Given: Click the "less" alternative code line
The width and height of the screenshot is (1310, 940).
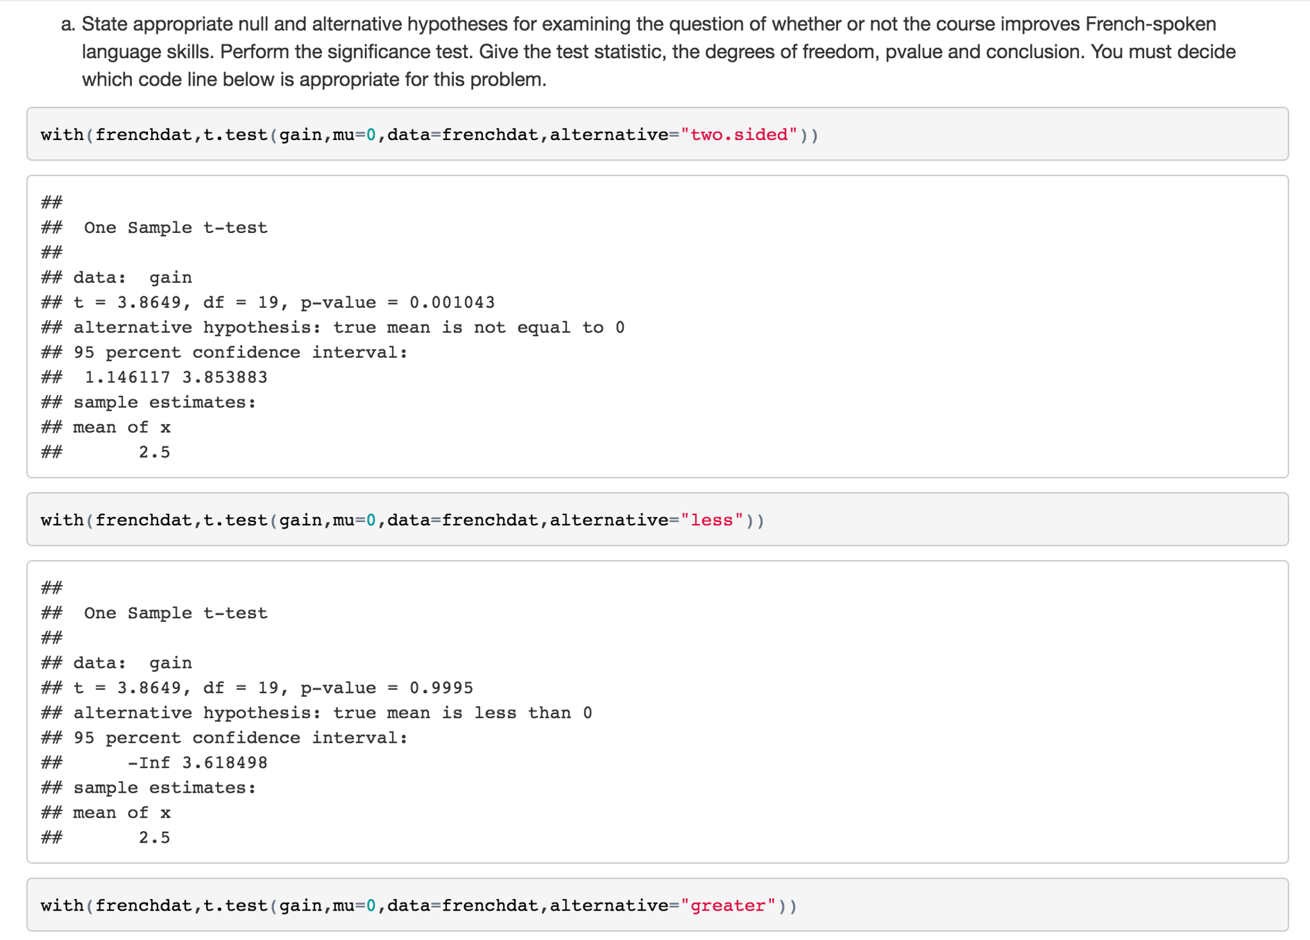Looking at the screenshot, I should point(402,520).
